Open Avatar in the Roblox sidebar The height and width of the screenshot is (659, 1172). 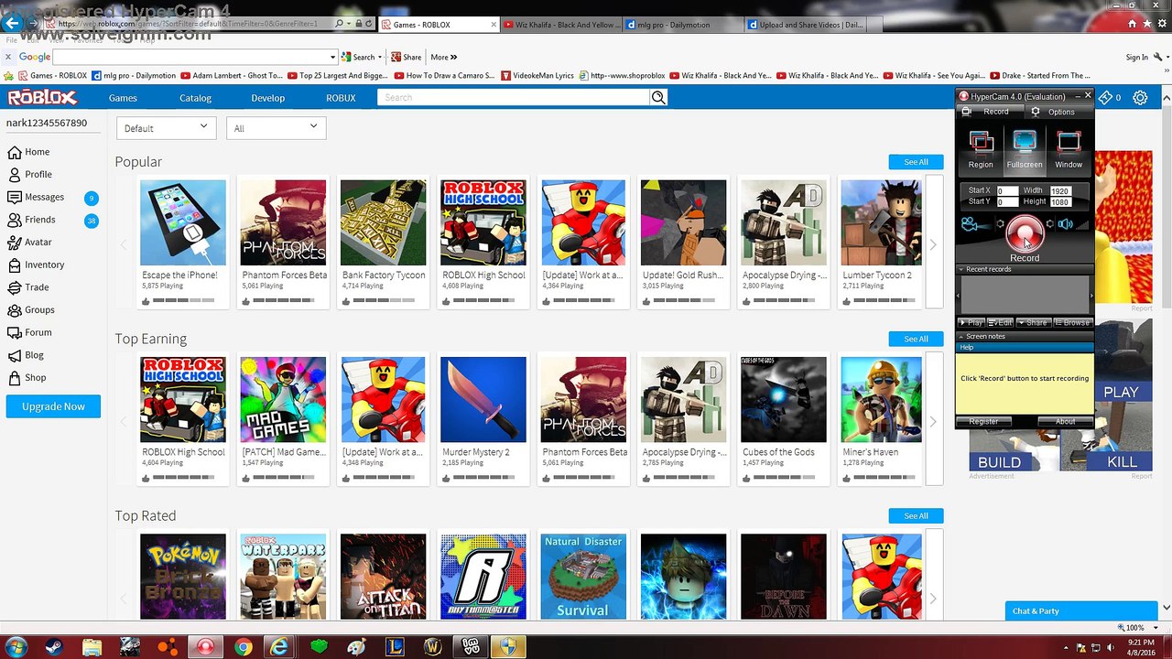29,243
